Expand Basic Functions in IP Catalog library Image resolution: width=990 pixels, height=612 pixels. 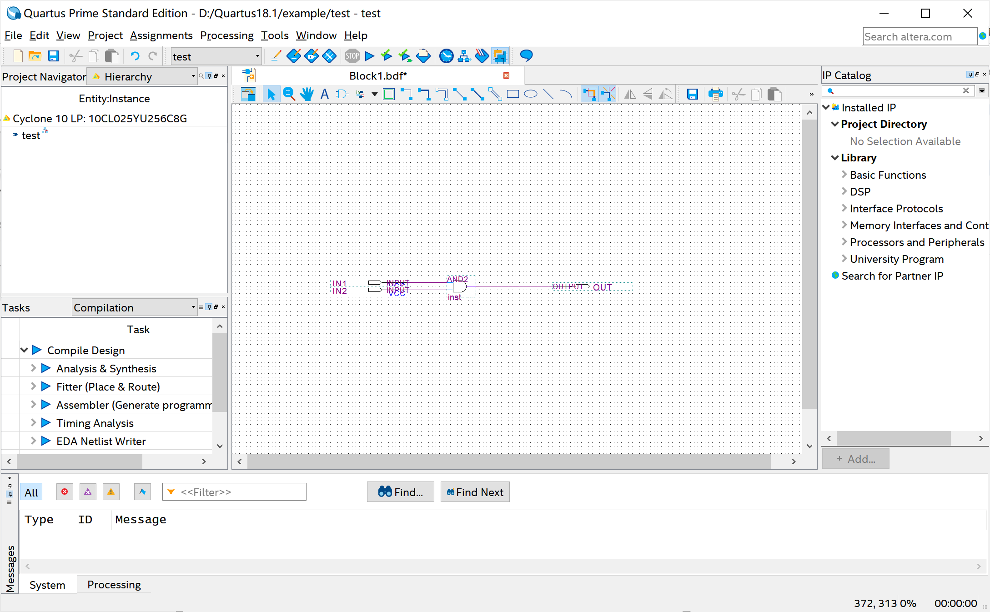844,175
